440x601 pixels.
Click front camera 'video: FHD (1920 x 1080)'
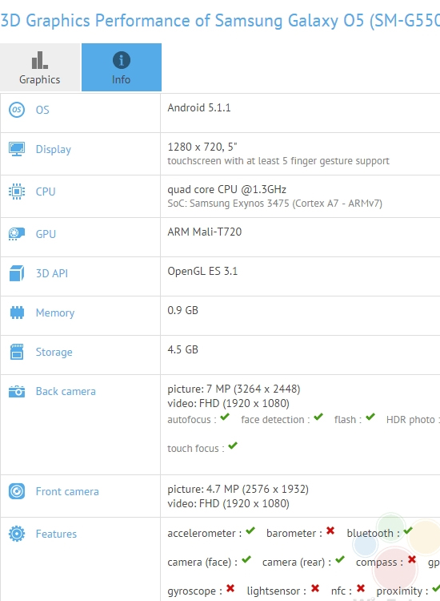(x=229, y=504)
